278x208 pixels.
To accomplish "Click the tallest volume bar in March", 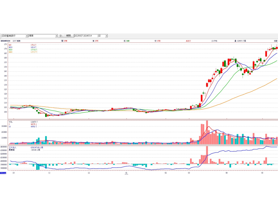I will (207, 132).
